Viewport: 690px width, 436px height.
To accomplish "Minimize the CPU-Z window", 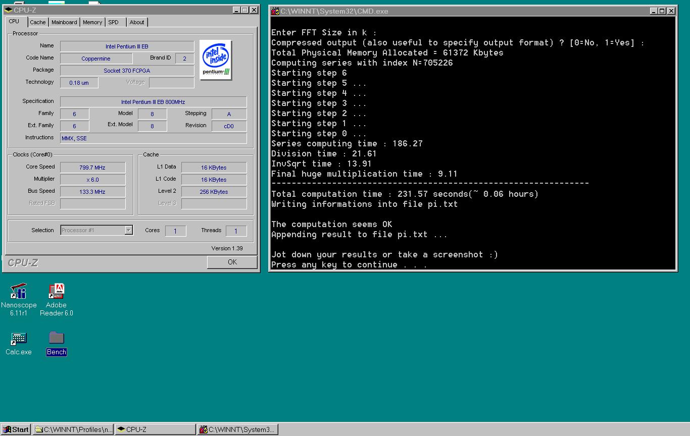I will (x=237, y=10).
